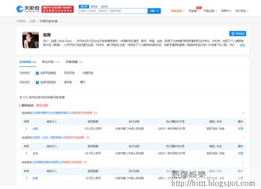Switch to the 预警提醒 tab

pos(74,62)
